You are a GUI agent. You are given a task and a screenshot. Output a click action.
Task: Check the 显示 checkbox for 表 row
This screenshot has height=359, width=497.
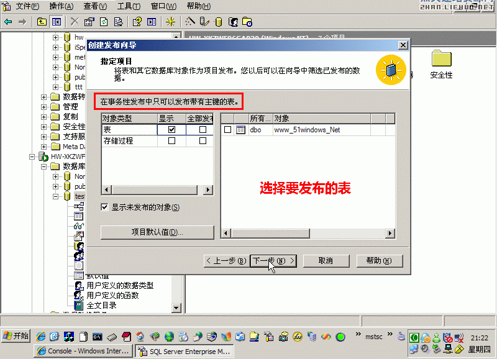coord(171,129)
